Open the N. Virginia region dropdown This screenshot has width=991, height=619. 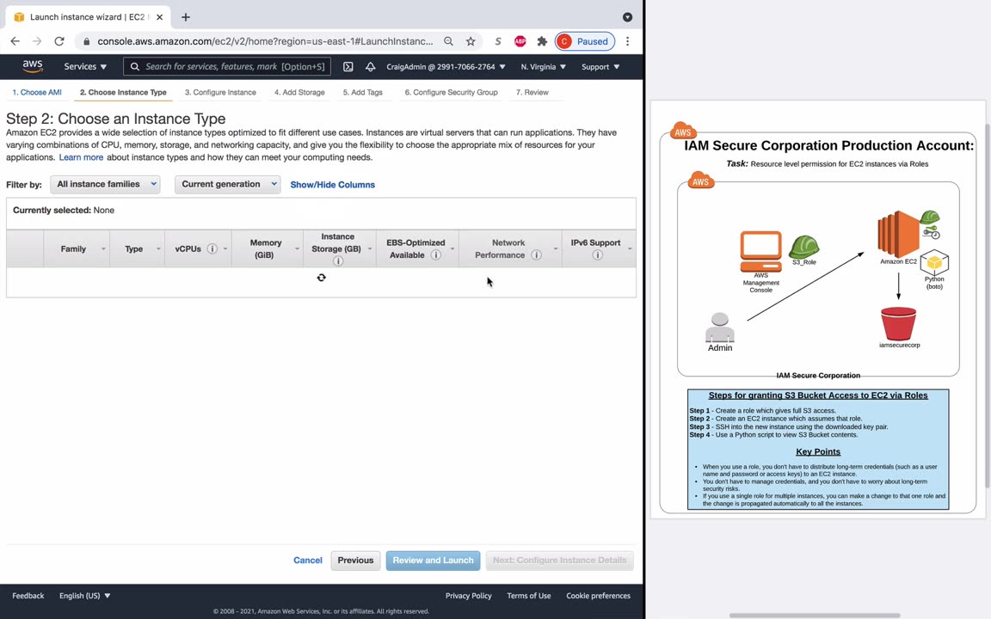[x=543, y=66]
